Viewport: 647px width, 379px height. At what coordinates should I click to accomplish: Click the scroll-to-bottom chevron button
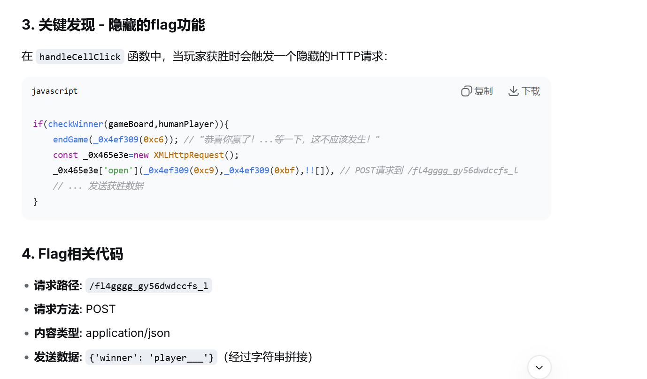[539, 367]
